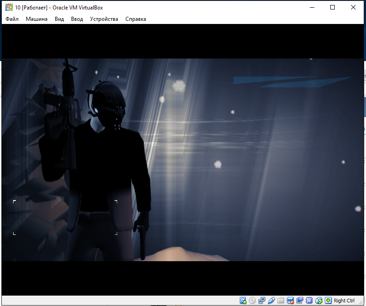Maximize the VirtualBox window
Viewport: 366px width, 306px height.
point(333,8)
